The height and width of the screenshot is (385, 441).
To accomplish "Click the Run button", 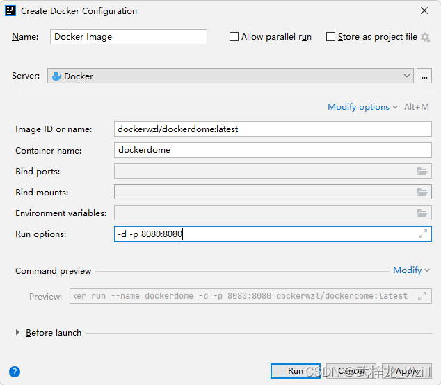I will pyautogui.click(x=296, y=371).
